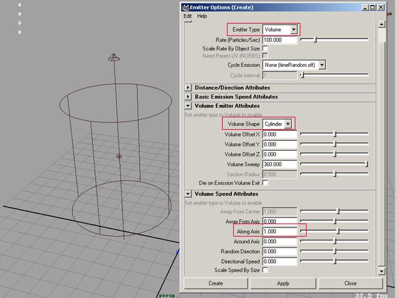398x298 pixels.
Task: Maximize the Emitter Options window
Action: click(373, 7)
